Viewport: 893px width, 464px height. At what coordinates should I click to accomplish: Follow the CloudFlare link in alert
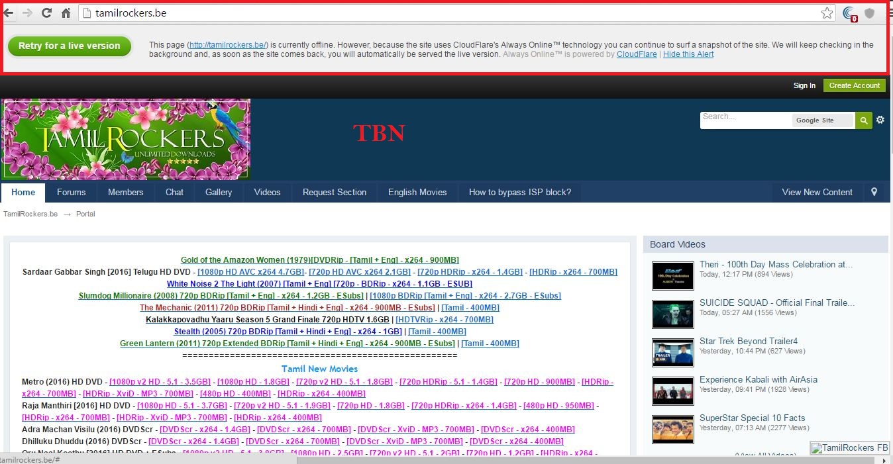tap(637, 54)
